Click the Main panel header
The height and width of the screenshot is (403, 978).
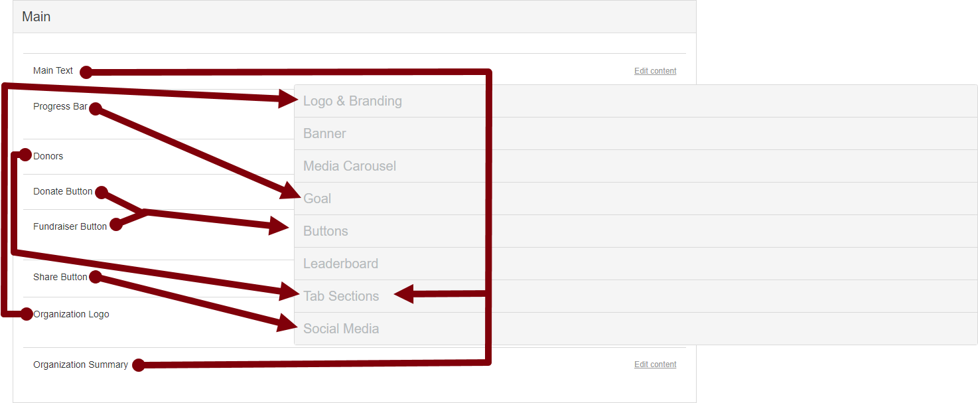pos(354,17)
